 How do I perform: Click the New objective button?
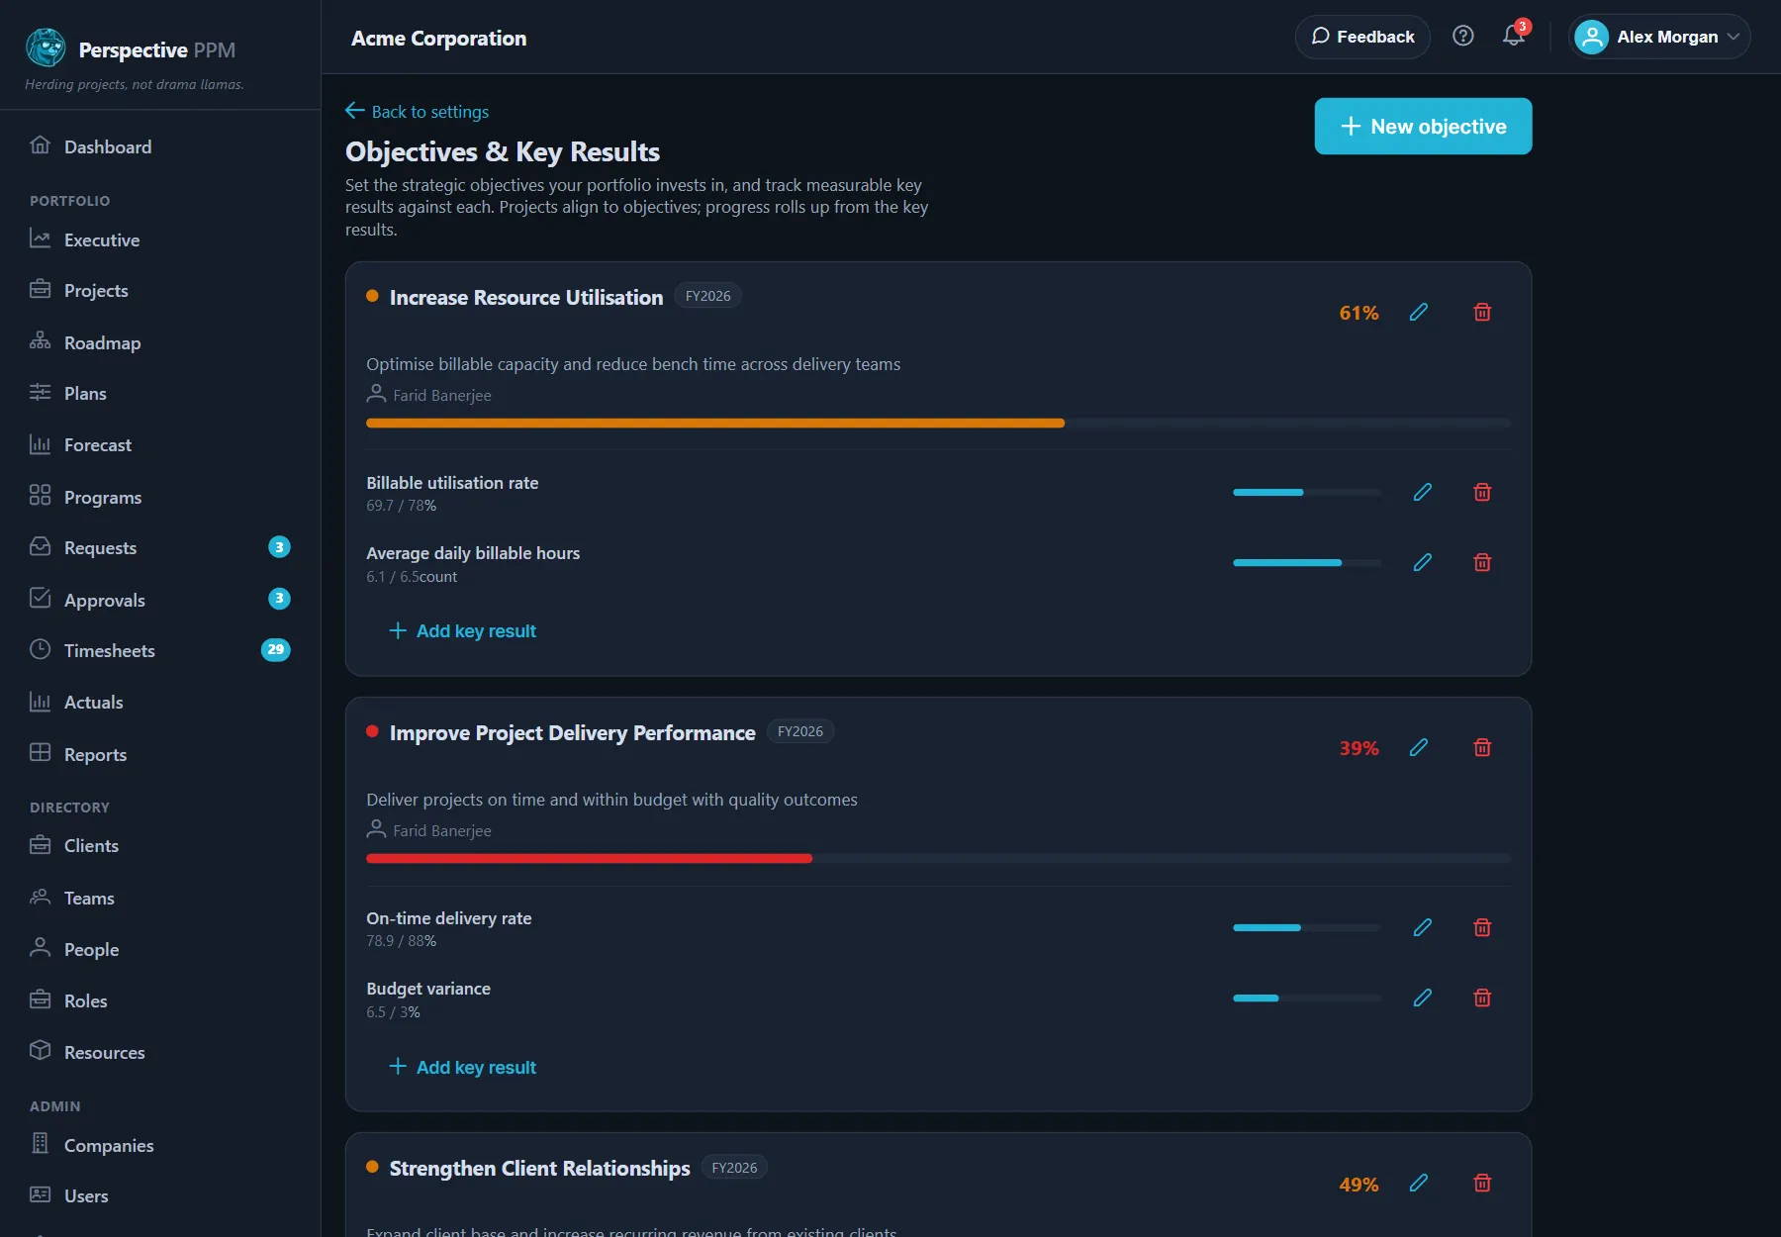[1423, 126]
